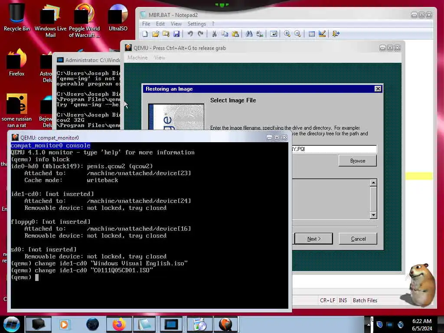Click the CD software taskbar button
The image size is (444, 333).
coord(199,324)
